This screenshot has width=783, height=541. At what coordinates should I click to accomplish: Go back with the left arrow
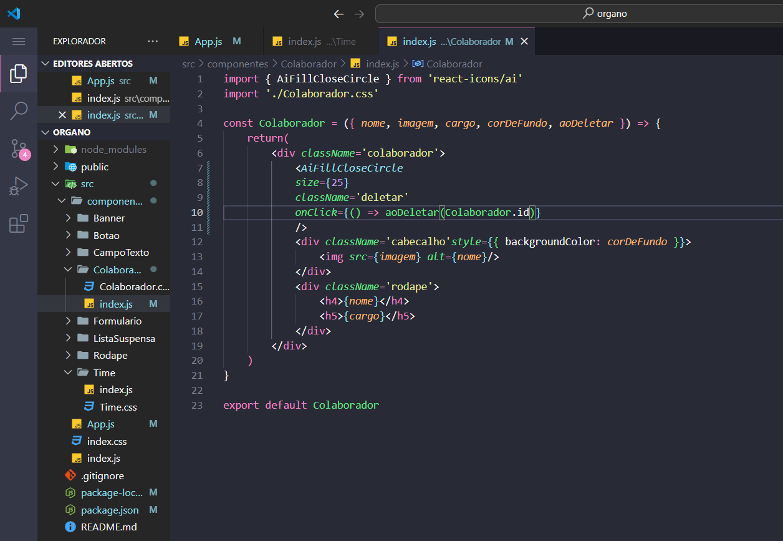coord(339,14)
